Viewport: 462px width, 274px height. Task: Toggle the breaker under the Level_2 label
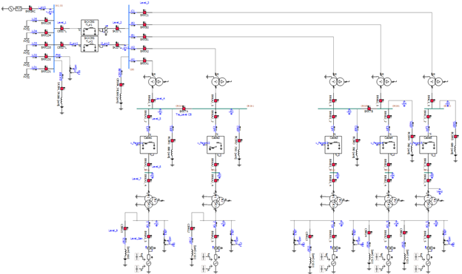click(117, 29)
